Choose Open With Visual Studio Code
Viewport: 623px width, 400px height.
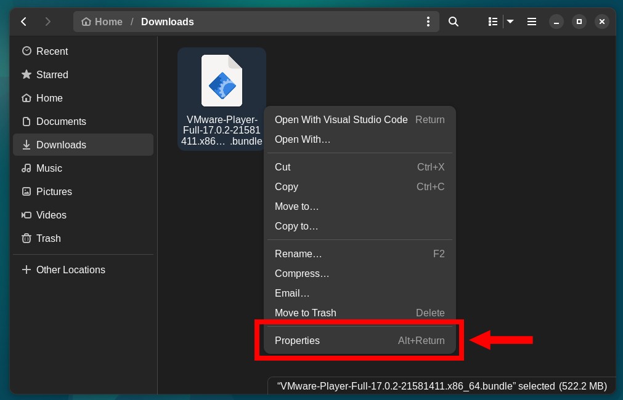click(360, 120)
